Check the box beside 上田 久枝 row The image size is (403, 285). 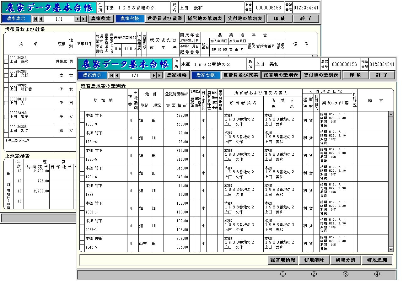tap(6, 76)
